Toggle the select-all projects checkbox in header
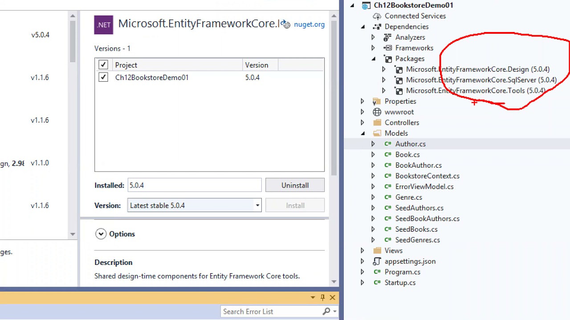This screenshot has width=570, height=320. pyautogui.click(x=103, y=65)
